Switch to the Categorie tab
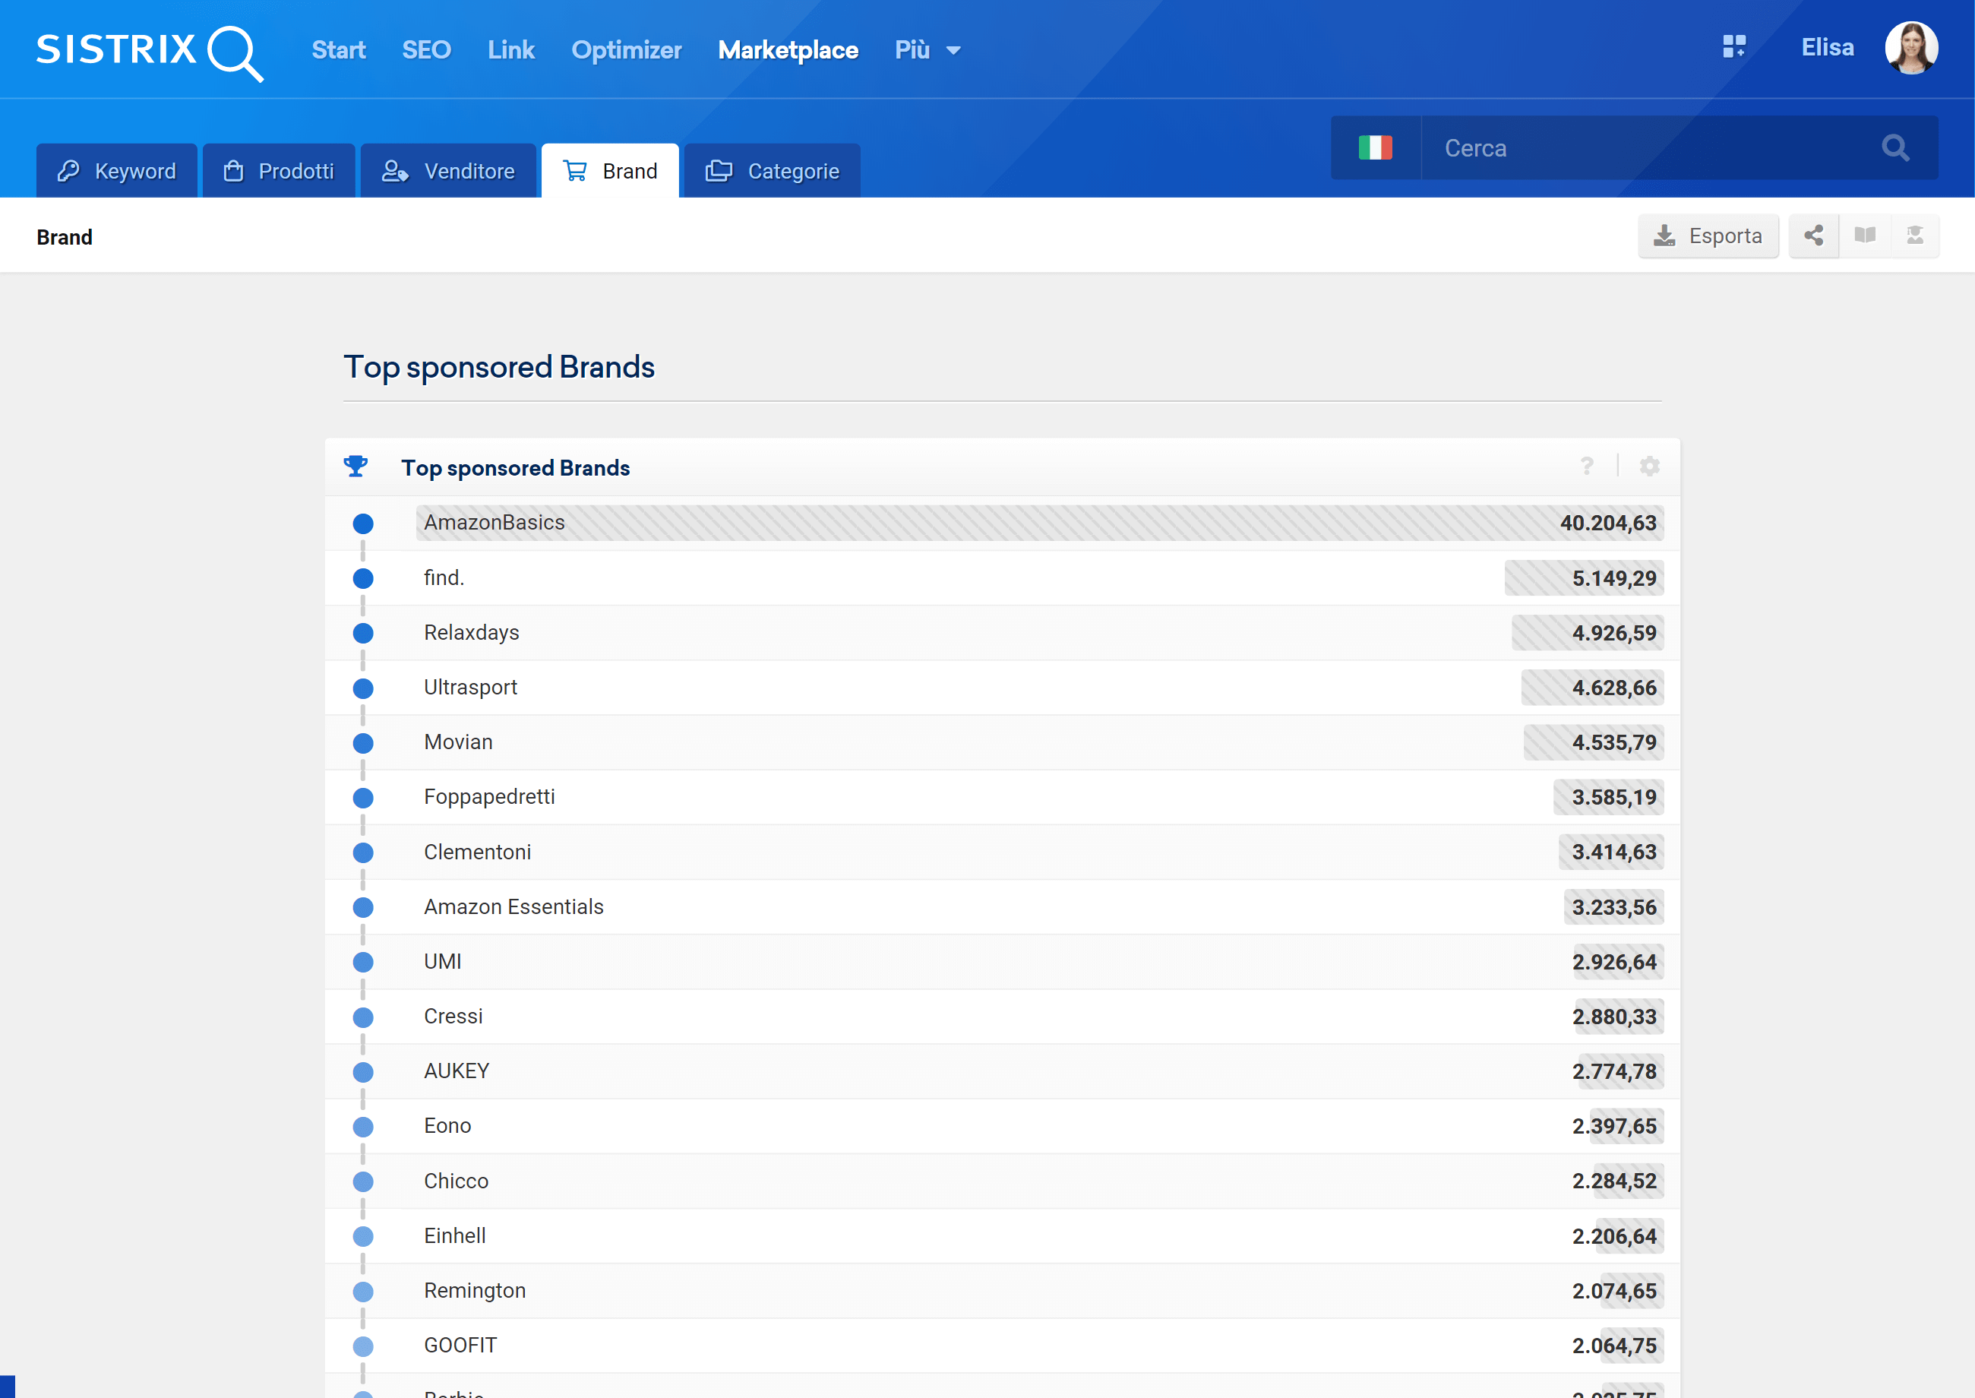Viewport: 1975px width, 1398px height. [772, 170]
